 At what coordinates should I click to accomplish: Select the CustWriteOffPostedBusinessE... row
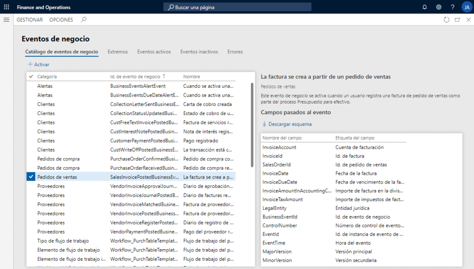[131, 149]
